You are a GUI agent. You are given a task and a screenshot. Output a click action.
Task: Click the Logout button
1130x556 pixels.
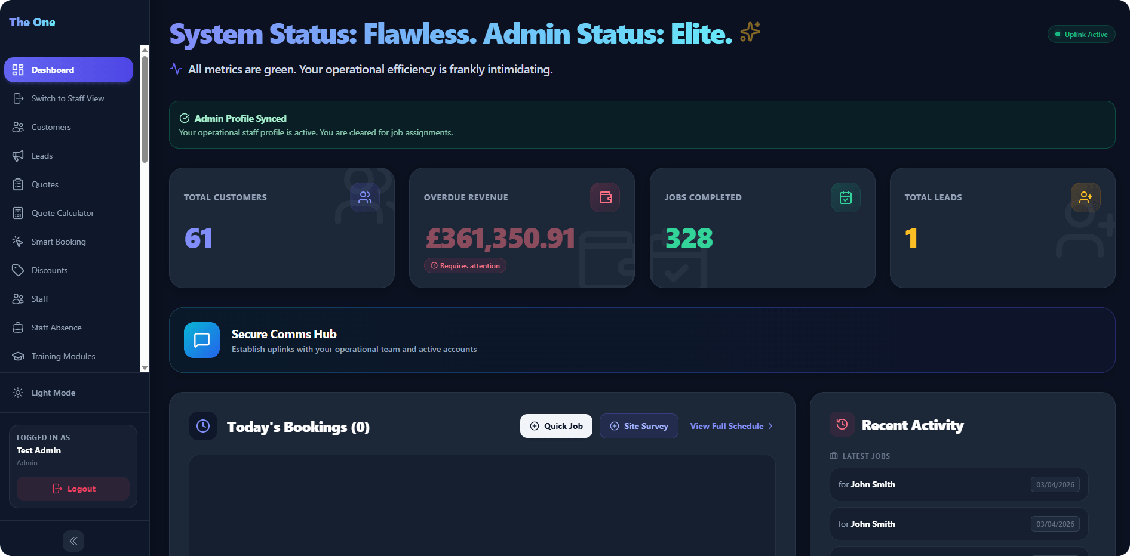point(73,489)
